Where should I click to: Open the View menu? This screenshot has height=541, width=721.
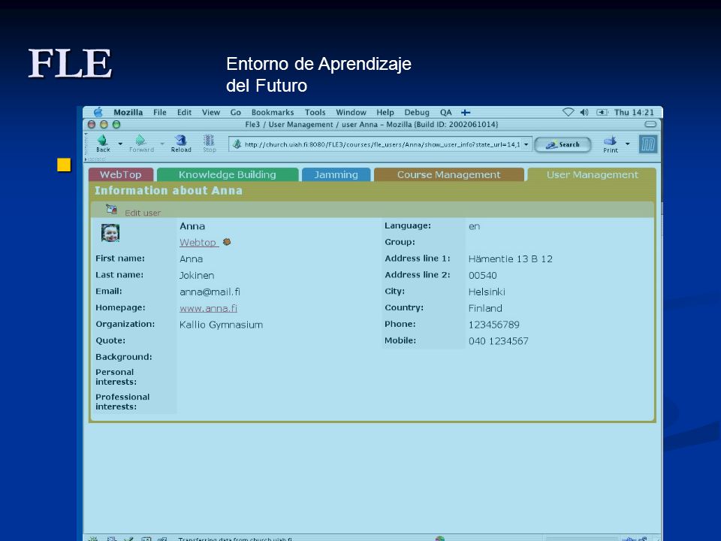point(211,112)
